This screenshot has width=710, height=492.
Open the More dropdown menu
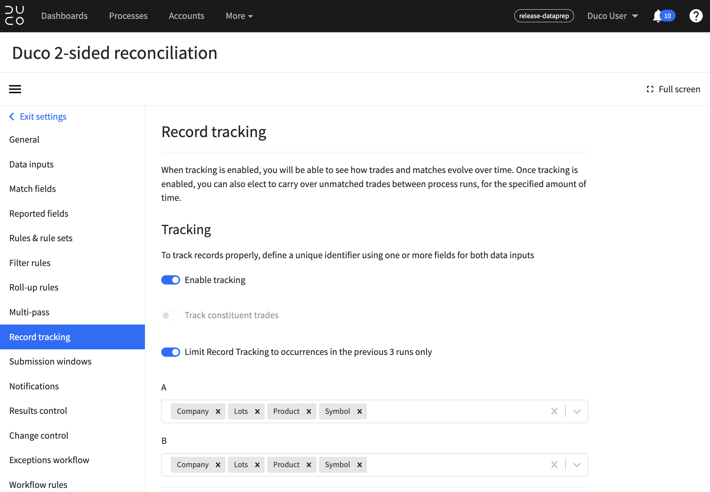[239, 16]
